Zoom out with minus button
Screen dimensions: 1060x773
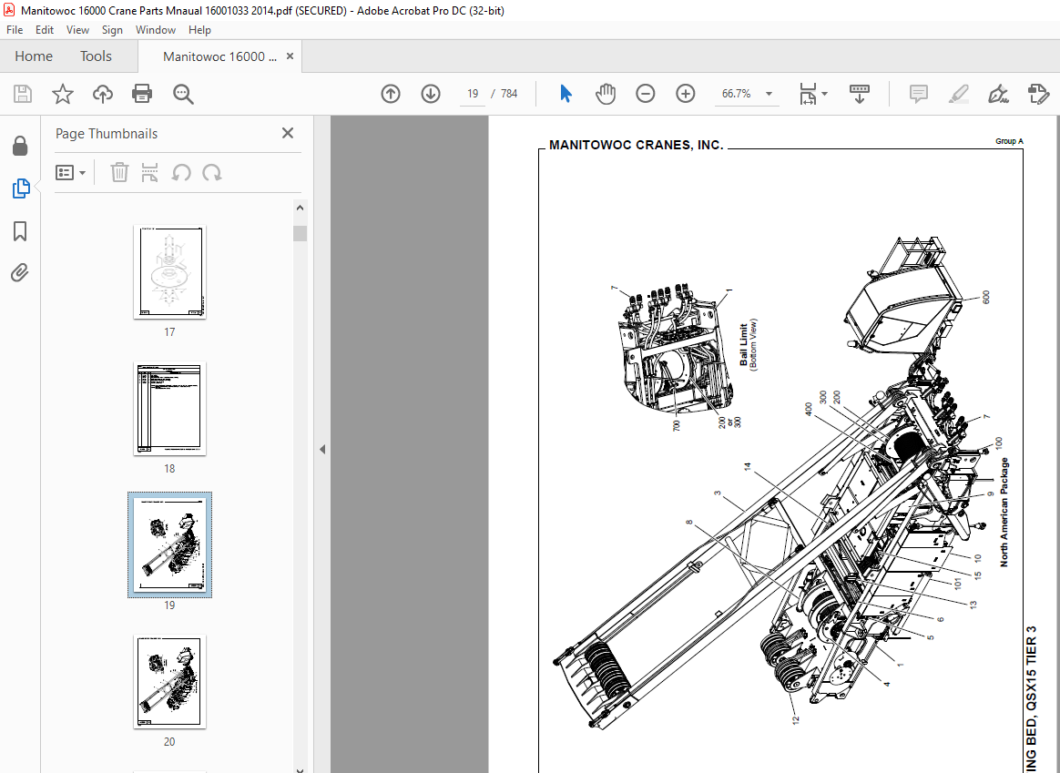click(646, 94)
